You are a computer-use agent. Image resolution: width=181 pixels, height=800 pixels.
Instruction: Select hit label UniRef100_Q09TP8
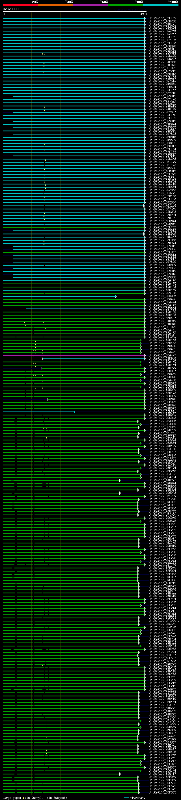(162, 293)
